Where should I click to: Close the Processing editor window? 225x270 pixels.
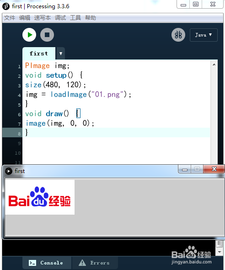213,4
